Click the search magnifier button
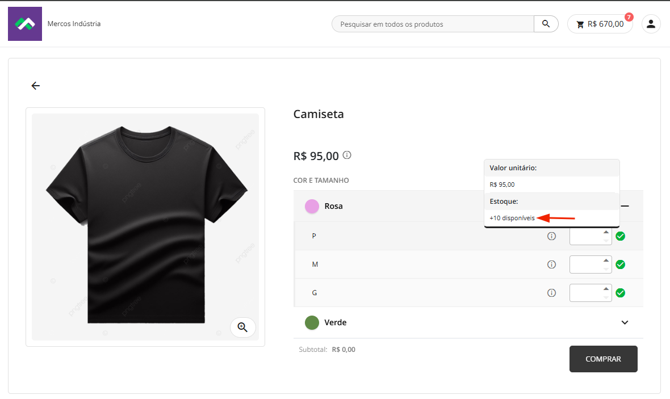The width and height of the screenshot is (670, 399). (x=546, y=24)
